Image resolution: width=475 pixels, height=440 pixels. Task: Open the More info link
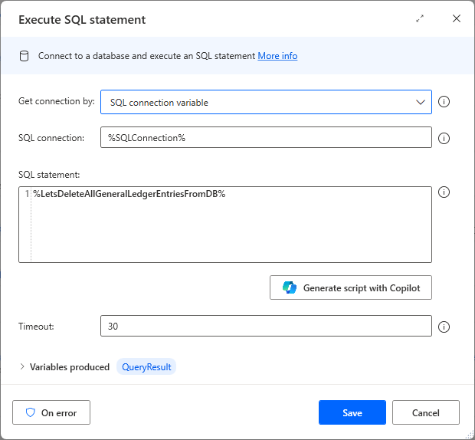coord(277,56)
